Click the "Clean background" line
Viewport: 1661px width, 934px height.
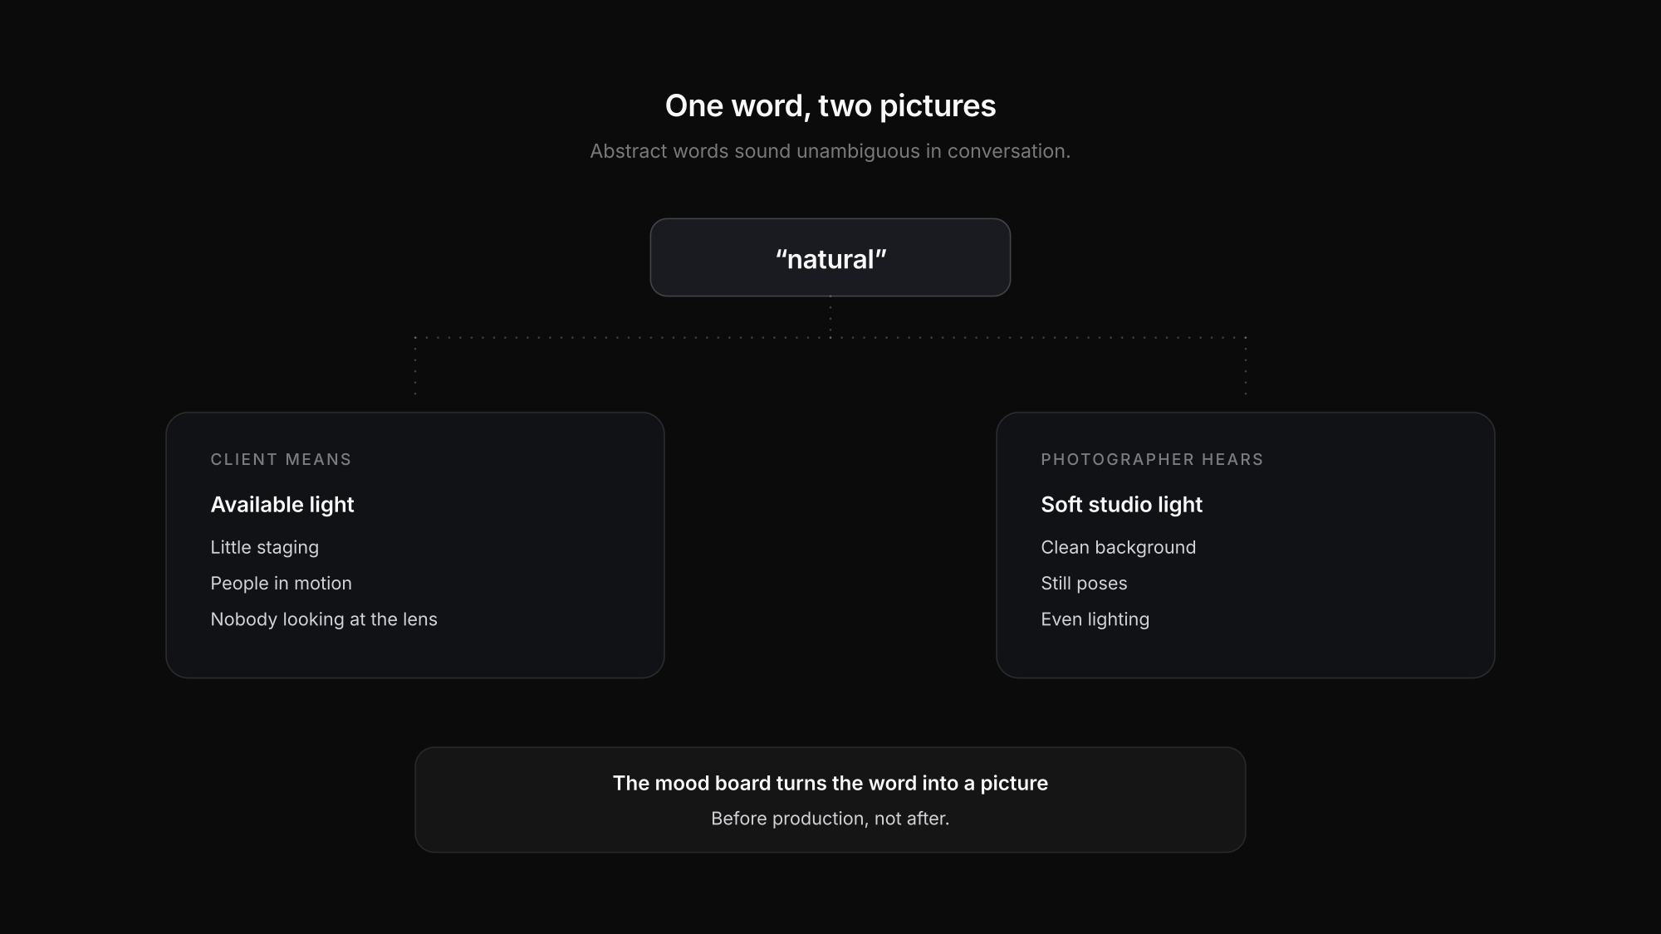point(1118,547)
